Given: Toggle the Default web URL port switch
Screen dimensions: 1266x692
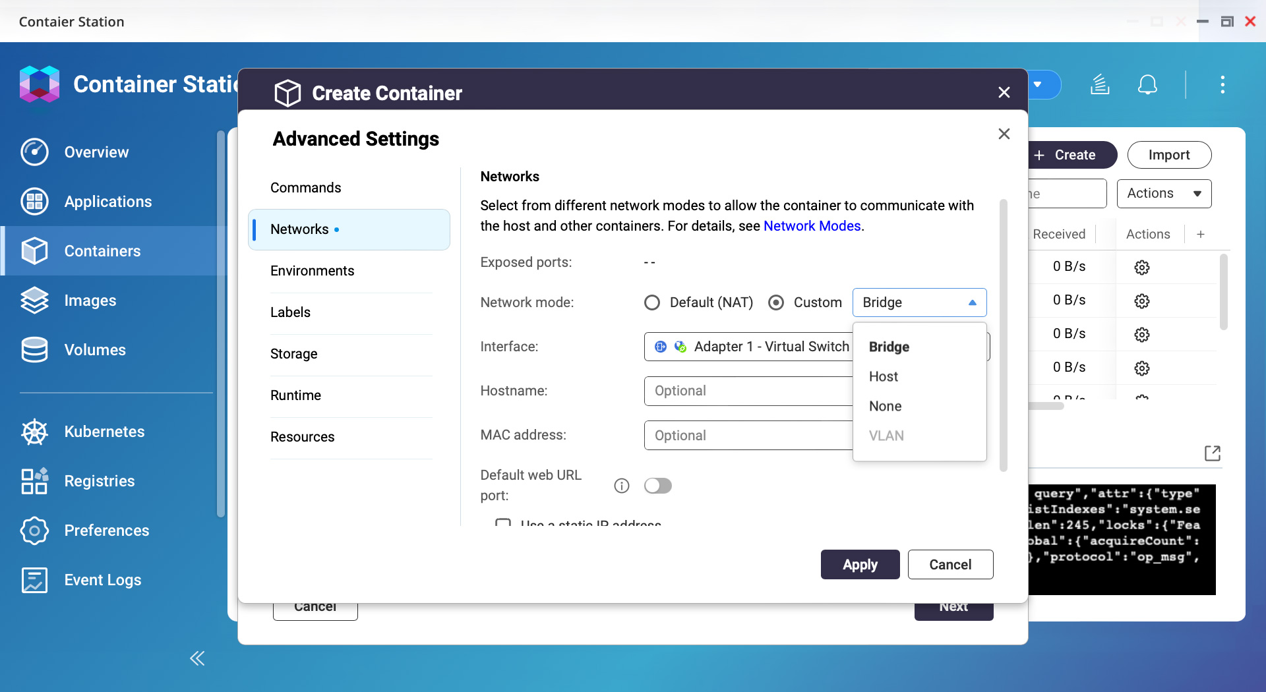Looking at the screenshot, I should (x=657, y=486).
